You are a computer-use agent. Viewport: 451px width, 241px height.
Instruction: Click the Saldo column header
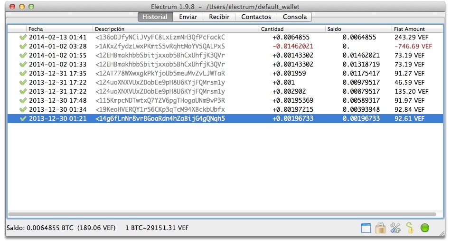(359, 29)
